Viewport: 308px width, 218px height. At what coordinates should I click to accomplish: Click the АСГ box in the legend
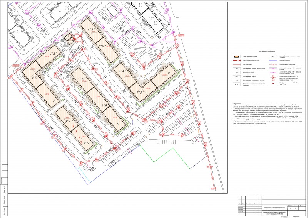[273, 56]
